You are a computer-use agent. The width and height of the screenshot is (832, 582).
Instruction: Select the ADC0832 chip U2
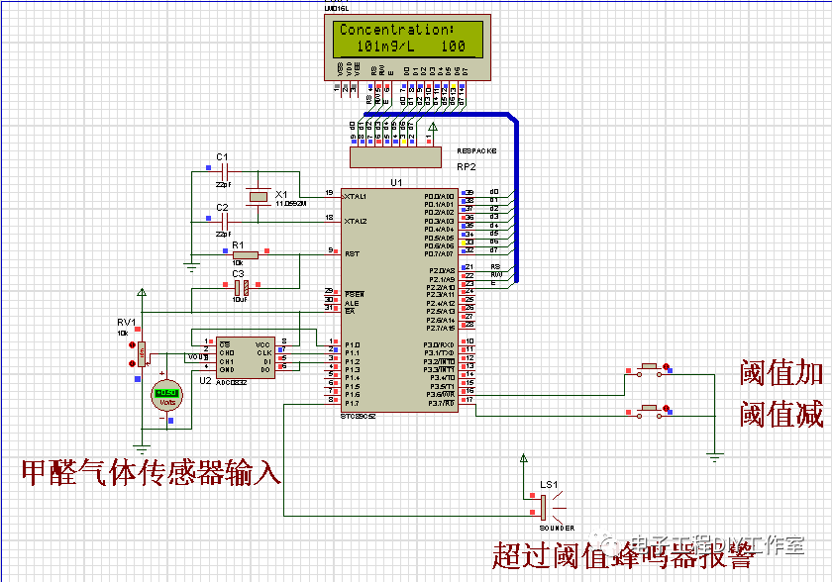click(246, 357)
